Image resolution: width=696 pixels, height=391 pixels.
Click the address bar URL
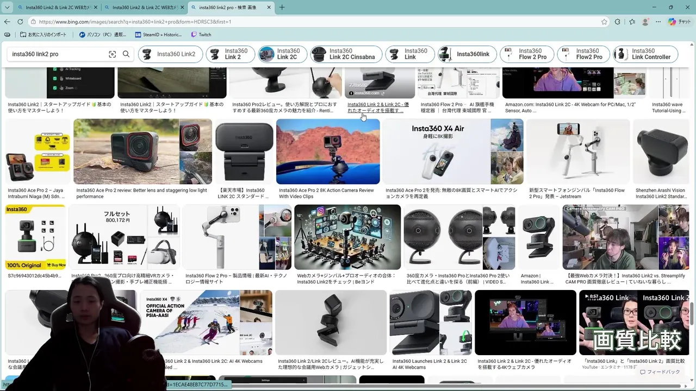pos(135,22)
